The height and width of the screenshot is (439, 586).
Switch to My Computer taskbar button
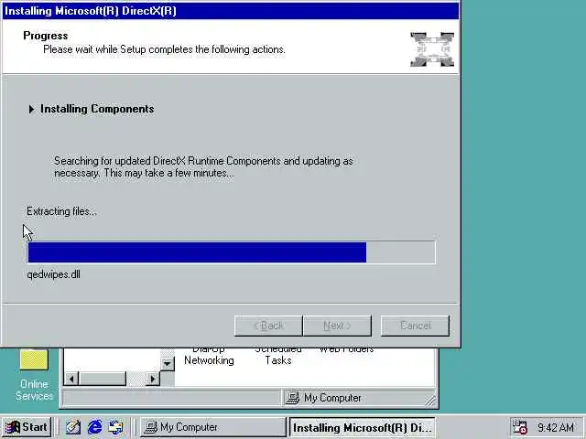tap(213, 427)
